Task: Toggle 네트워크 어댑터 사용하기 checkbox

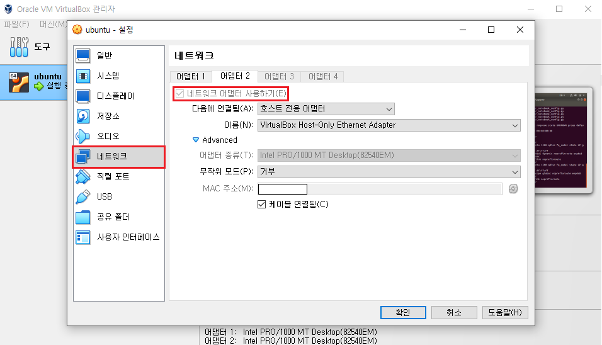Action: 179,93
